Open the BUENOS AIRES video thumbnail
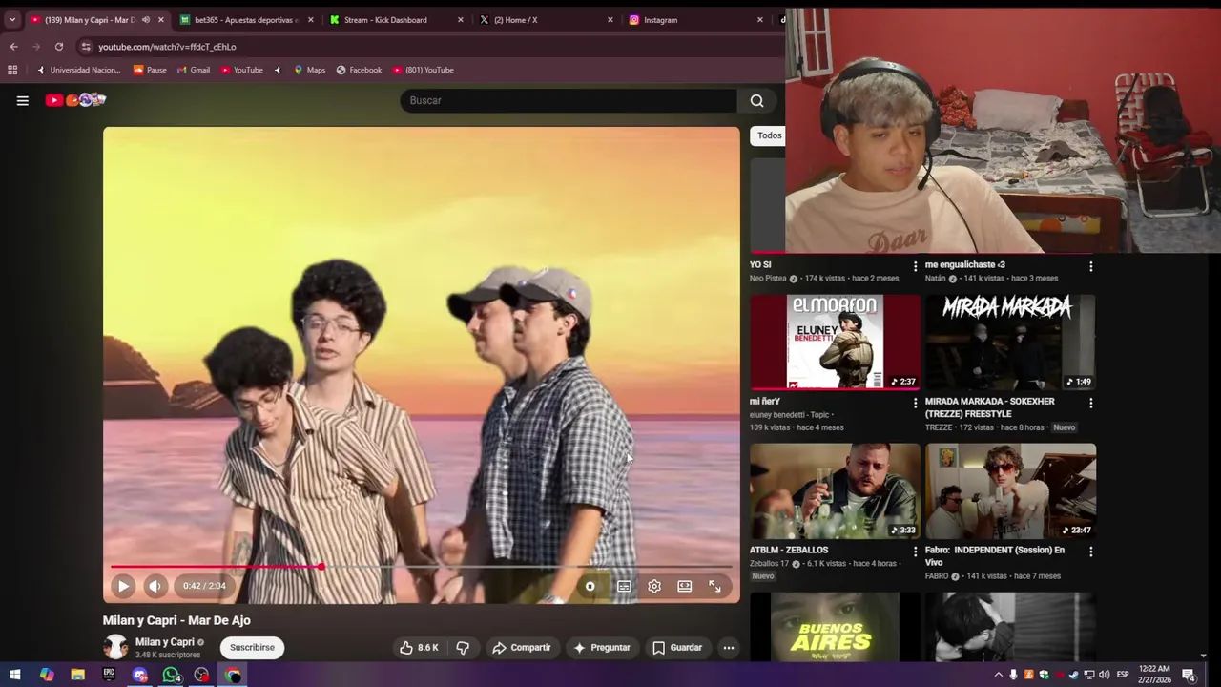Viewport: 1221px width, 687px height. point(835,627)
